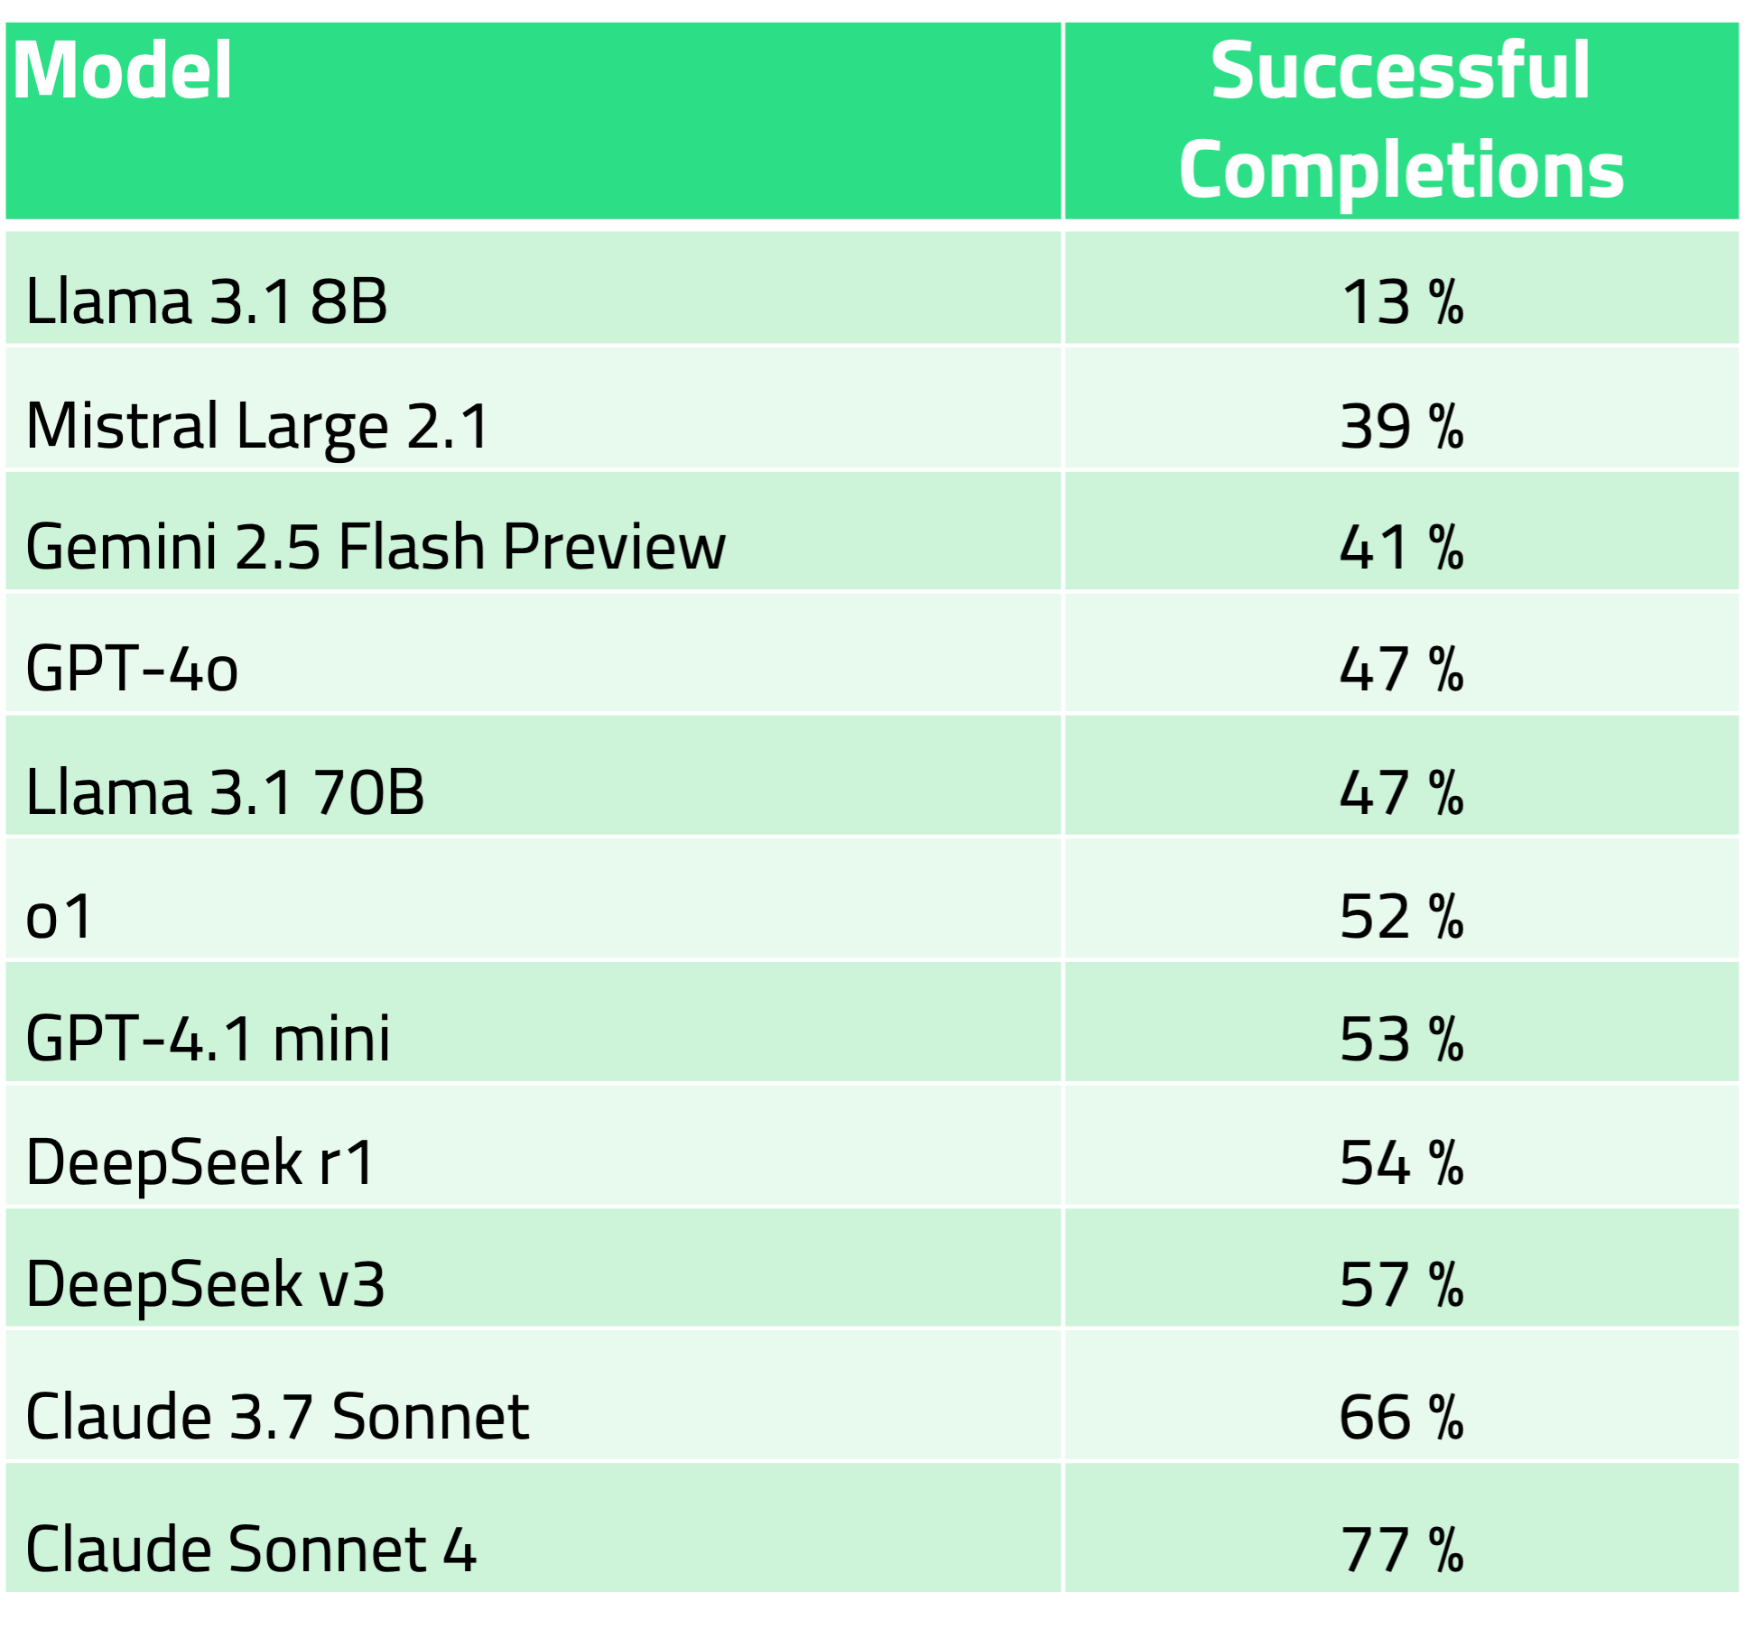Click the Claude Sonnet 4 cell
Screen dimensions: 1754x1638
point(251,1549)
